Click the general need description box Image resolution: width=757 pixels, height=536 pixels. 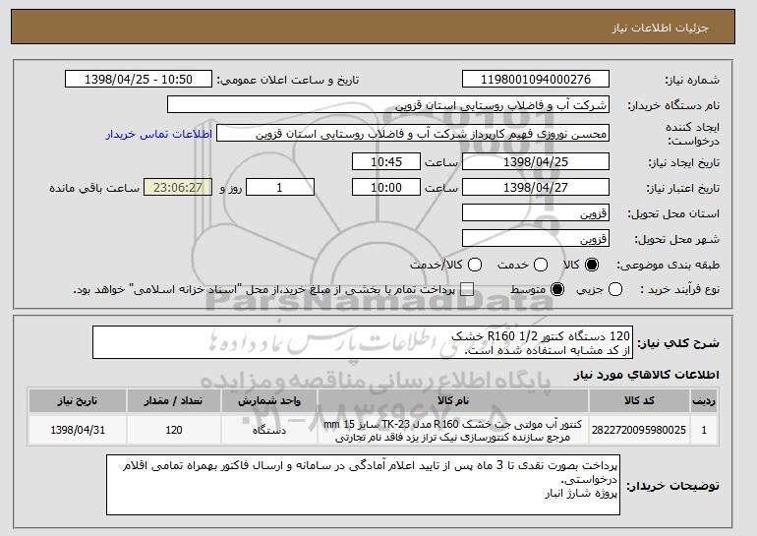363,343
